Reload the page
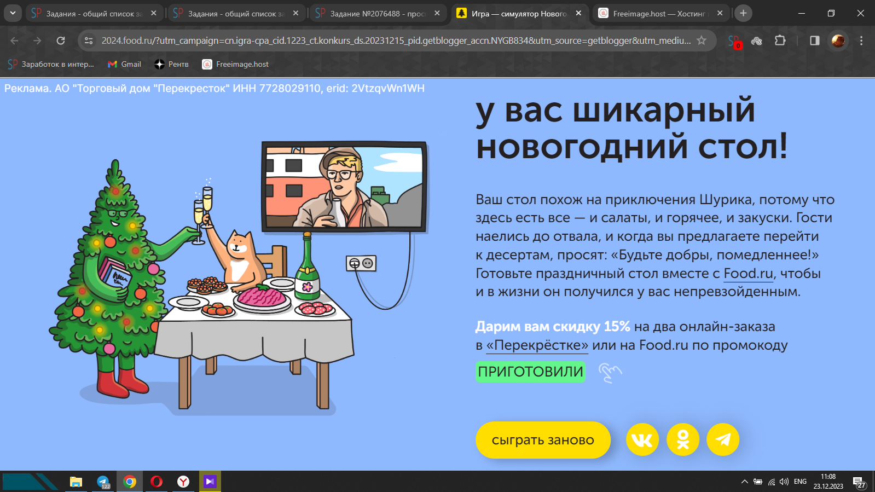This screenshot has width=875, height=492. click(x=61, y=40)
